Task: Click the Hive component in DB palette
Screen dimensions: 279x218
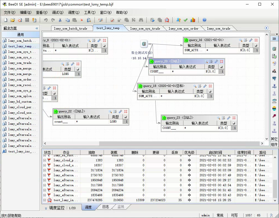Action: coord(274,123)
